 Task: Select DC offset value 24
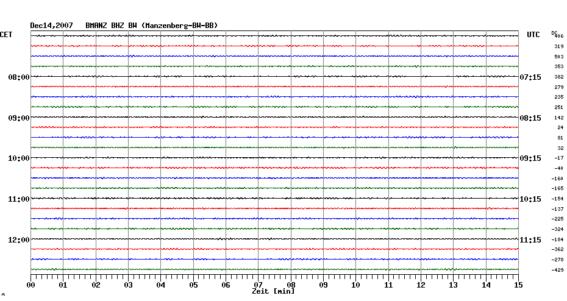click(560, 127)
